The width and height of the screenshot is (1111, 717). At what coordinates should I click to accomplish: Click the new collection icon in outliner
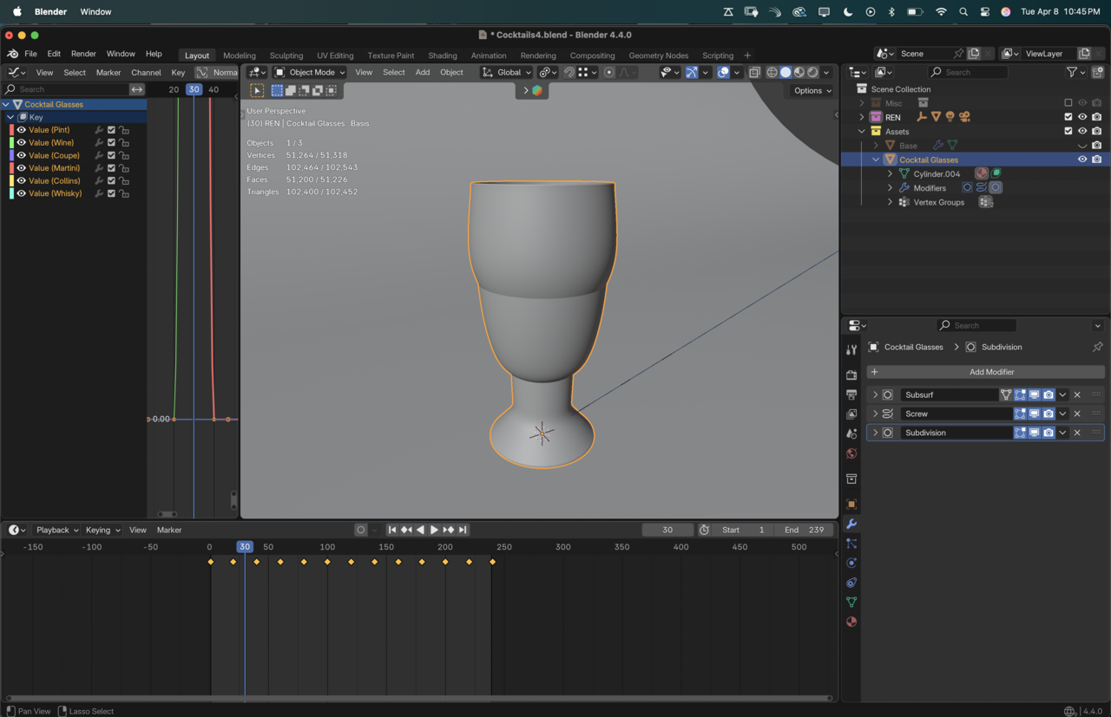tap(1098, 73)
